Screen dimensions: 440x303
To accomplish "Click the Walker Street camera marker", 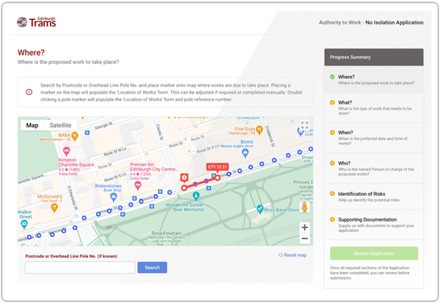I will 25,224.
